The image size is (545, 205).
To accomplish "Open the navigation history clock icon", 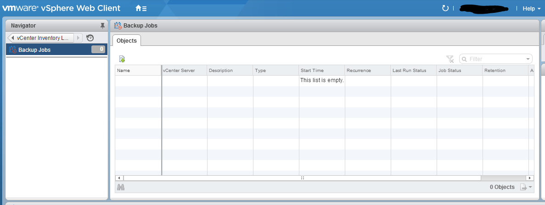I will coord(90,38).
